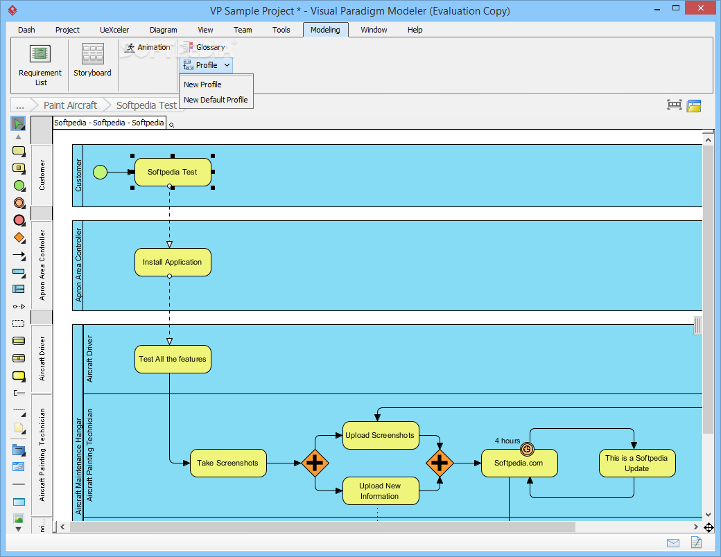Toggle the Profile dropdown button
The height and width of the screenshot is (557, 721).
tap(206, 65)
